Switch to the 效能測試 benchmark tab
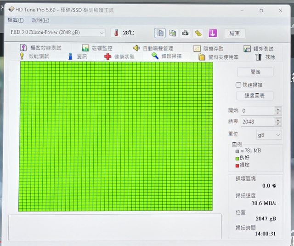The image size is (294, 246). click(34, 57)
